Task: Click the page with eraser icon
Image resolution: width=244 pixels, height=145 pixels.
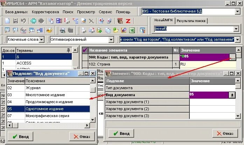Action: tap(83, 21)
